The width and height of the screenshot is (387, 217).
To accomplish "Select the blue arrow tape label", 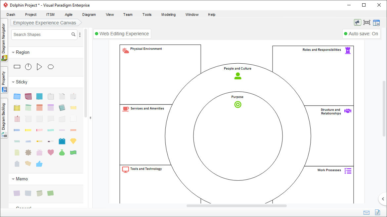I will 17,130.
